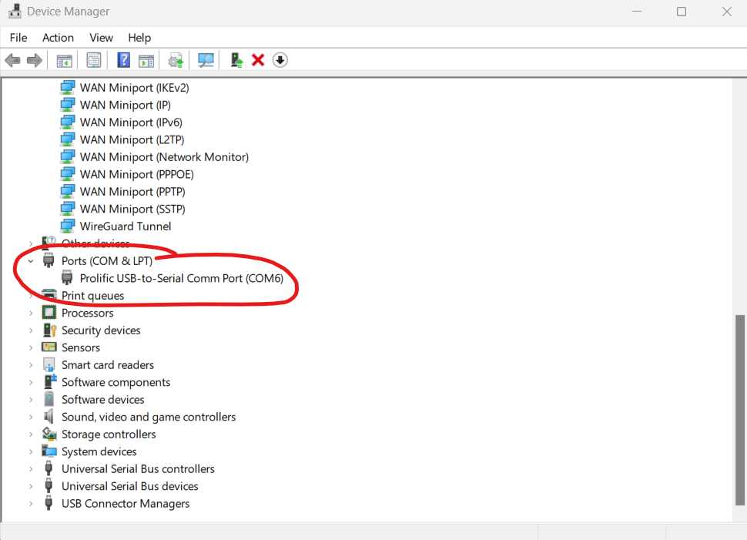The image size is (747, 540).
Task: Click the blue Help question mark icon
Action: (x=123, y=60)
